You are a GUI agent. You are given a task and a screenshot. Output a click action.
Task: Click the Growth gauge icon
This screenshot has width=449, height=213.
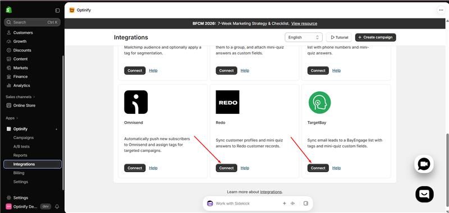[9, 41]
